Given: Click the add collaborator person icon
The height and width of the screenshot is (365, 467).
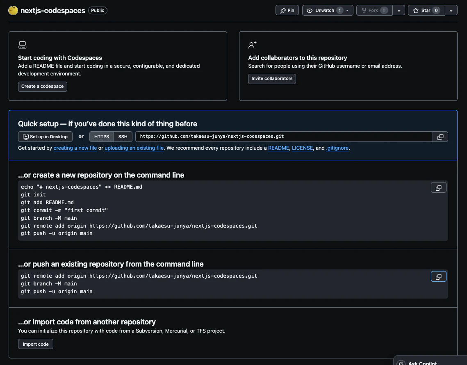Looking at the screenshot, I should pos(252,45).
